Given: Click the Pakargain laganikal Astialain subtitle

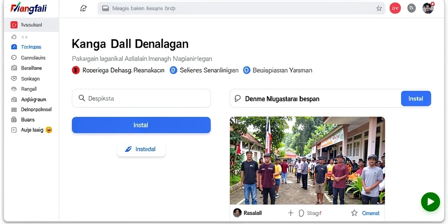Looking at the screenshot, I should click(142, 59).
